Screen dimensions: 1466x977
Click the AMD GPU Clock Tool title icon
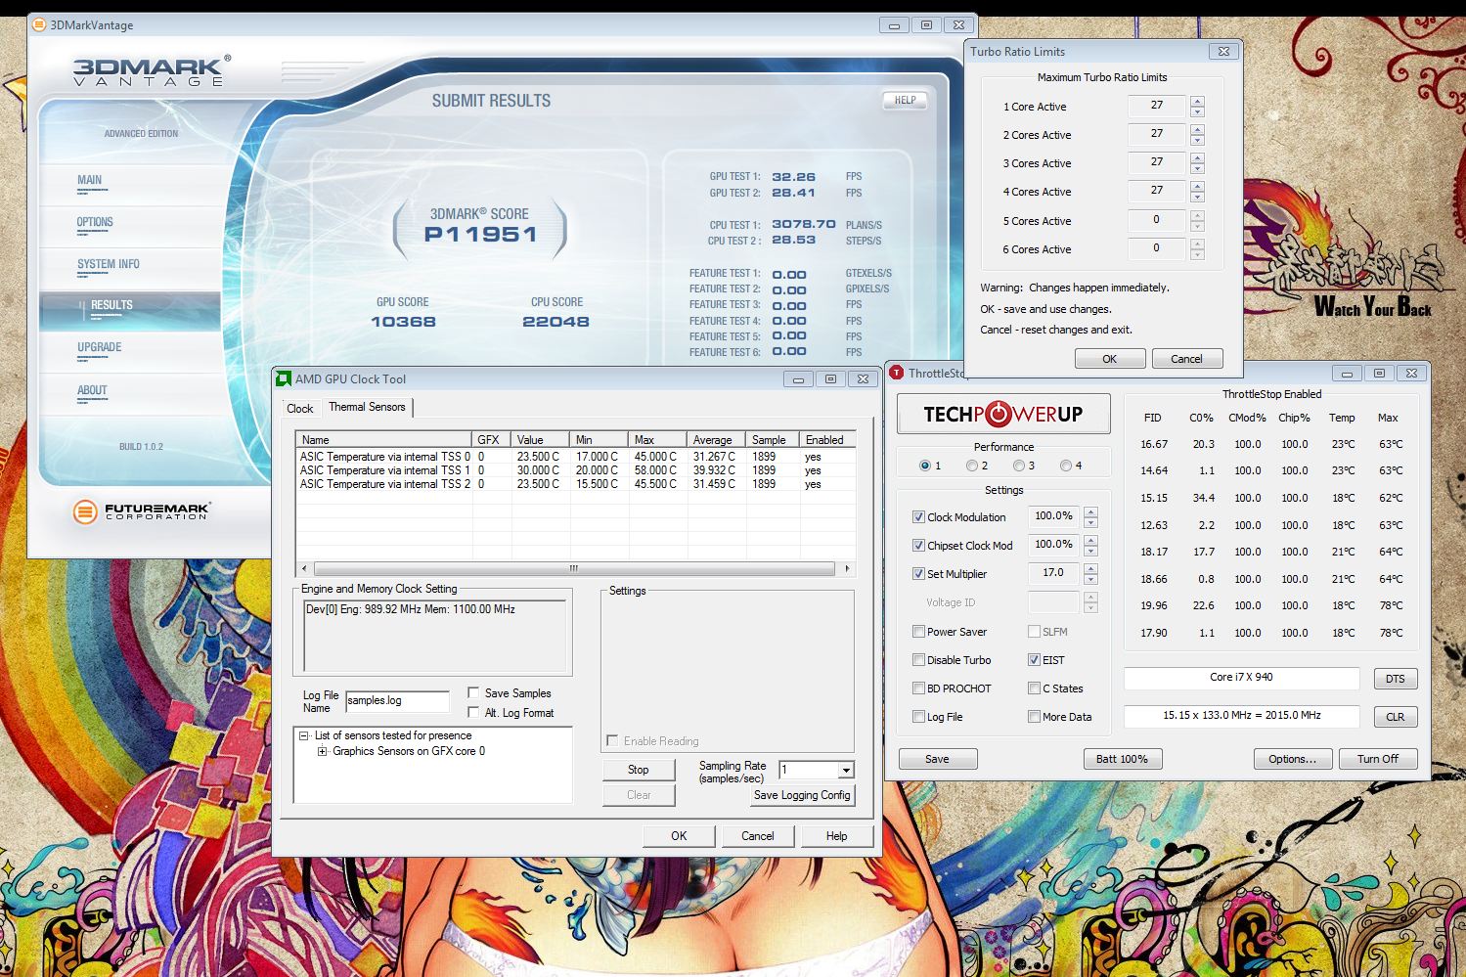click(284, 378)
